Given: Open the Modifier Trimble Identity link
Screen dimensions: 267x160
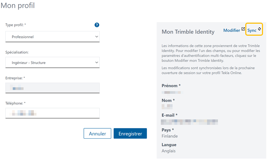Looking at the screenshot, I should point(232,30).
